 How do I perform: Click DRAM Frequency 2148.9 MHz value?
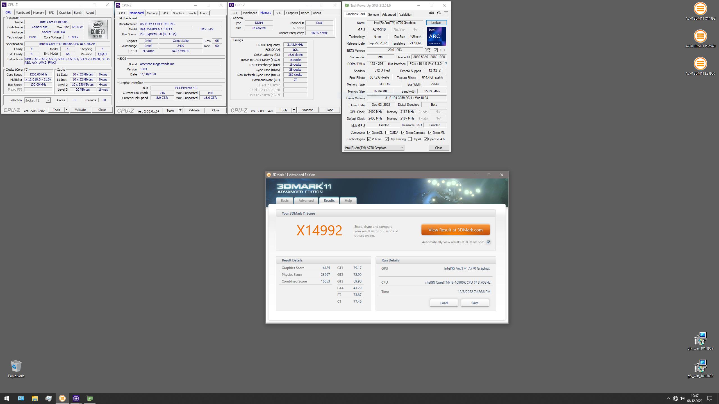coord(295,45)
